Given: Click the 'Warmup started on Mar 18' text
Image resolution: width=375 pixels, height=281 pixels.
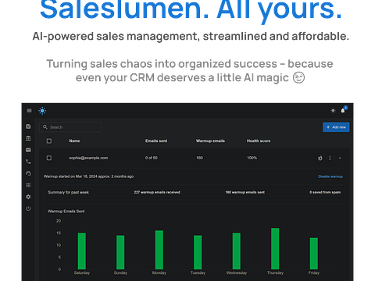Looking at the screenshot, I should tap(88, 176).
